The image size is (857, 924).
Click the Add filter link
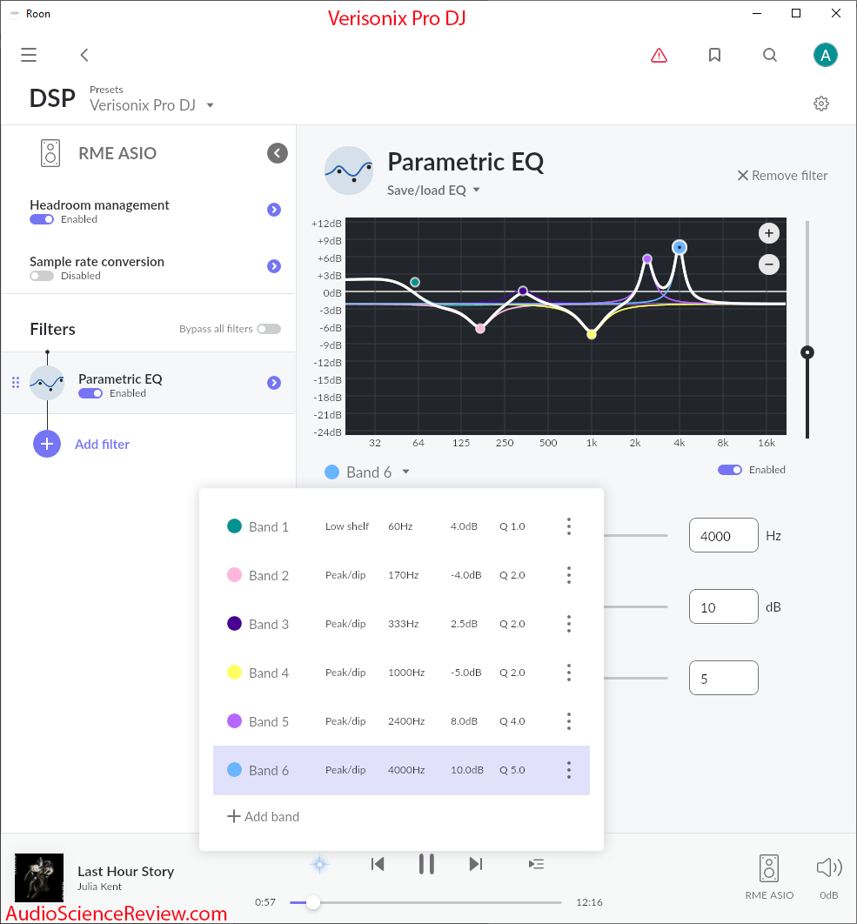click(102, 445)
